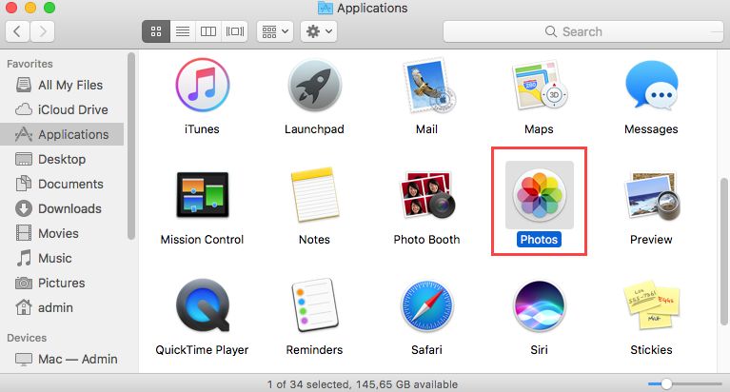This screenshot has height=392, width=730.
Task: Click the status bar selection text
Action: (363, 384)
